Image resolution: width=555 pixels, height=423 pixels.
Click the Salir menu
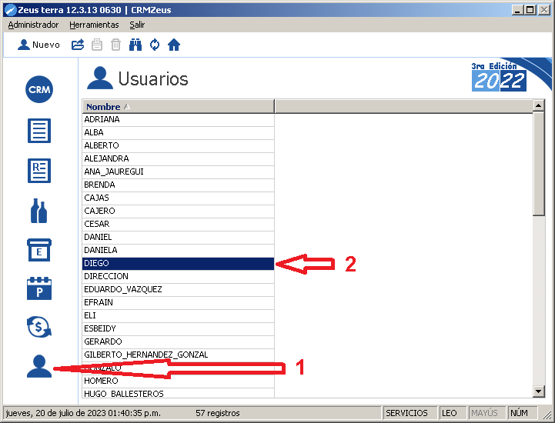[137, 25]
